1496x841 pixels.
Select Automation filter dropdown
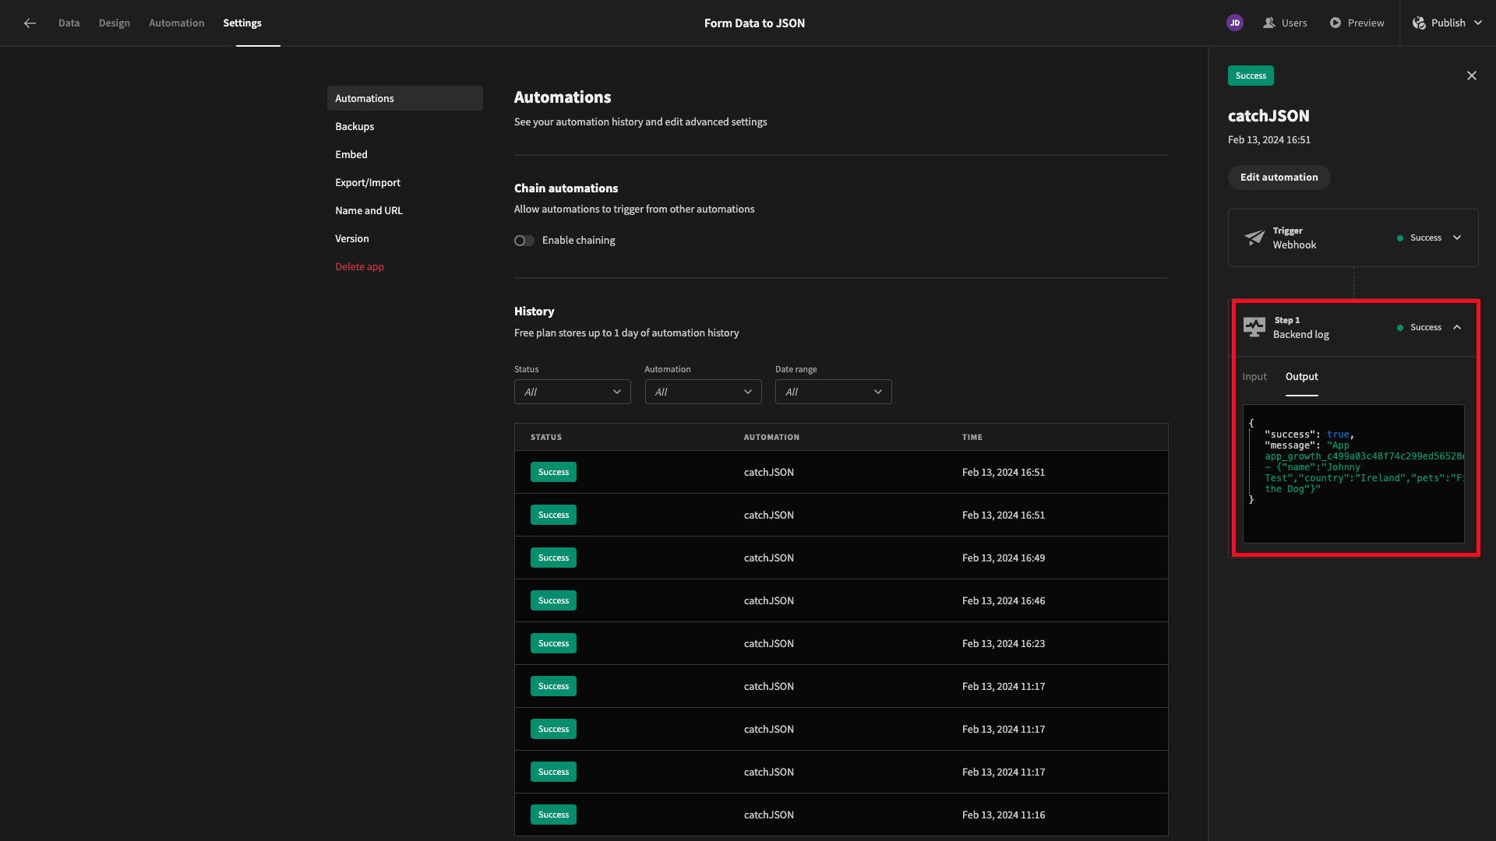click(x=703, y=391)
